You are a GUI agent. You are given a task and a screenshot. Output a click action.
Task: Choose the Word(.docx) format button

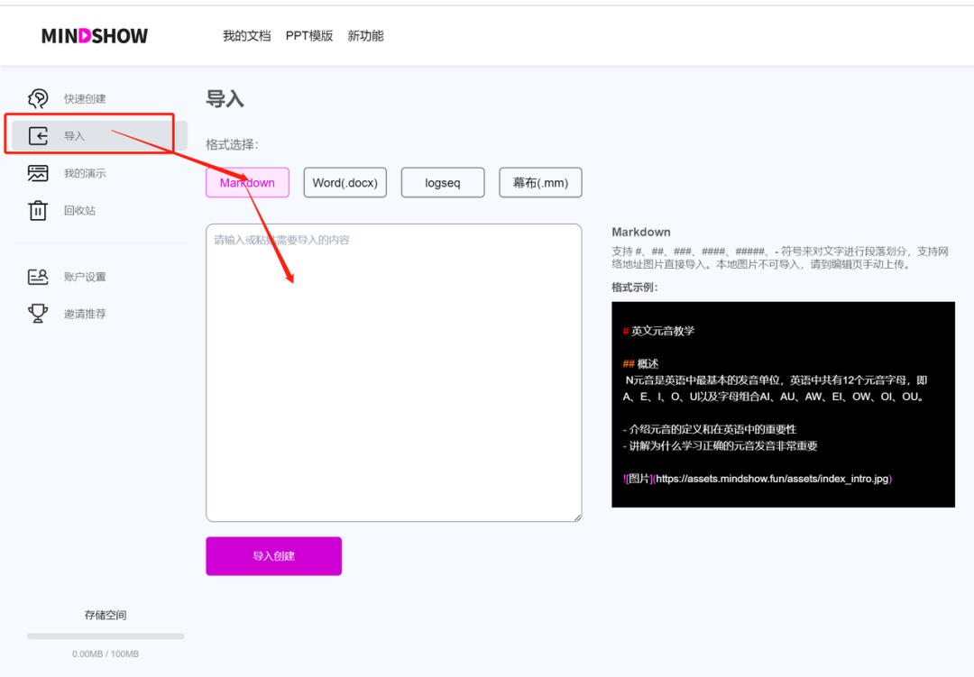345,182
